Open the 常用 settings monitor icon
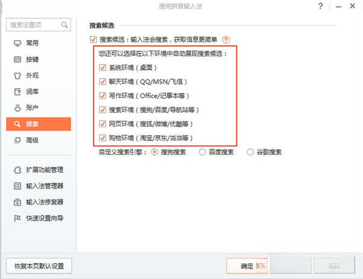363x279 pixels. pos(17,43)
